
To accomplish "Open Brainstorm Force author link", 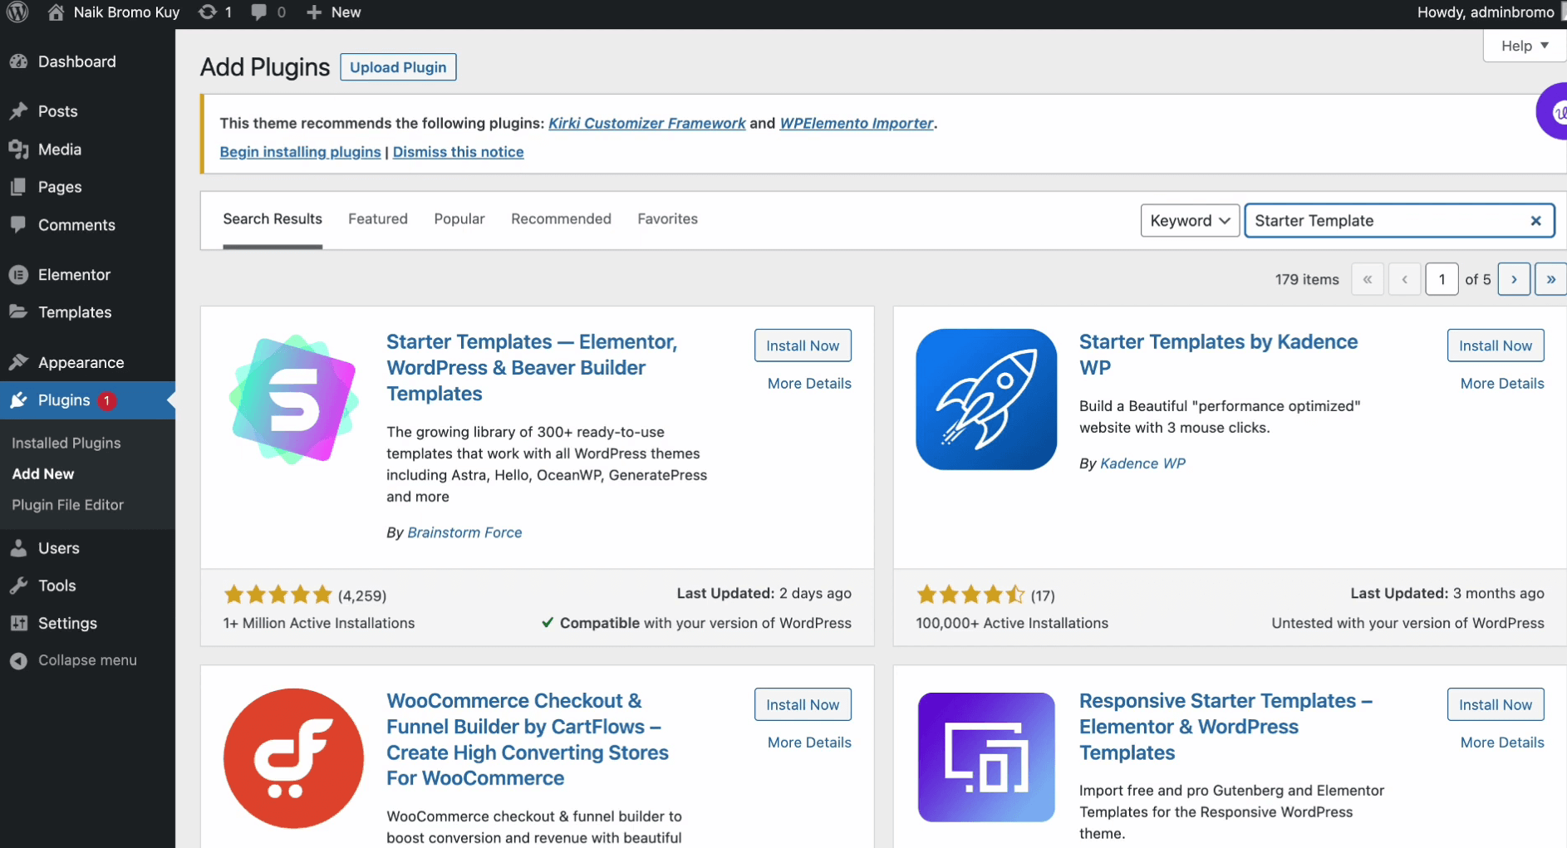I will (x=464, y=532).
